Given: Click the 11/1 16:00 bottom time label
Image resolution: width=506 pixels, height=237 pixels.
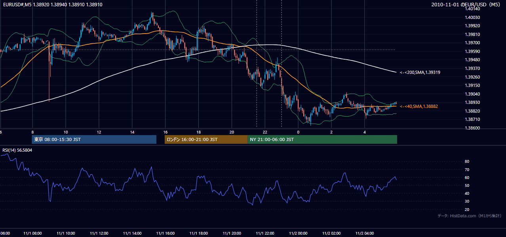Looking at the screenshot, I should pyautogui.click(x=165, y=233).
